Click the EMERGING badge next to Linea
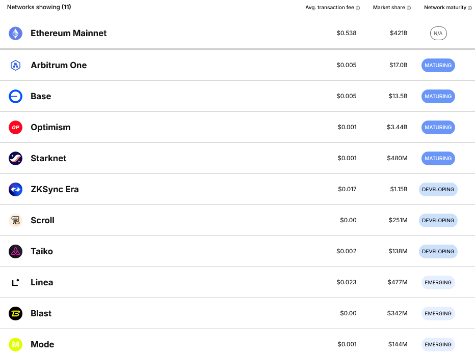The width and height of the screenshot is (475, 357). point(438,282)
